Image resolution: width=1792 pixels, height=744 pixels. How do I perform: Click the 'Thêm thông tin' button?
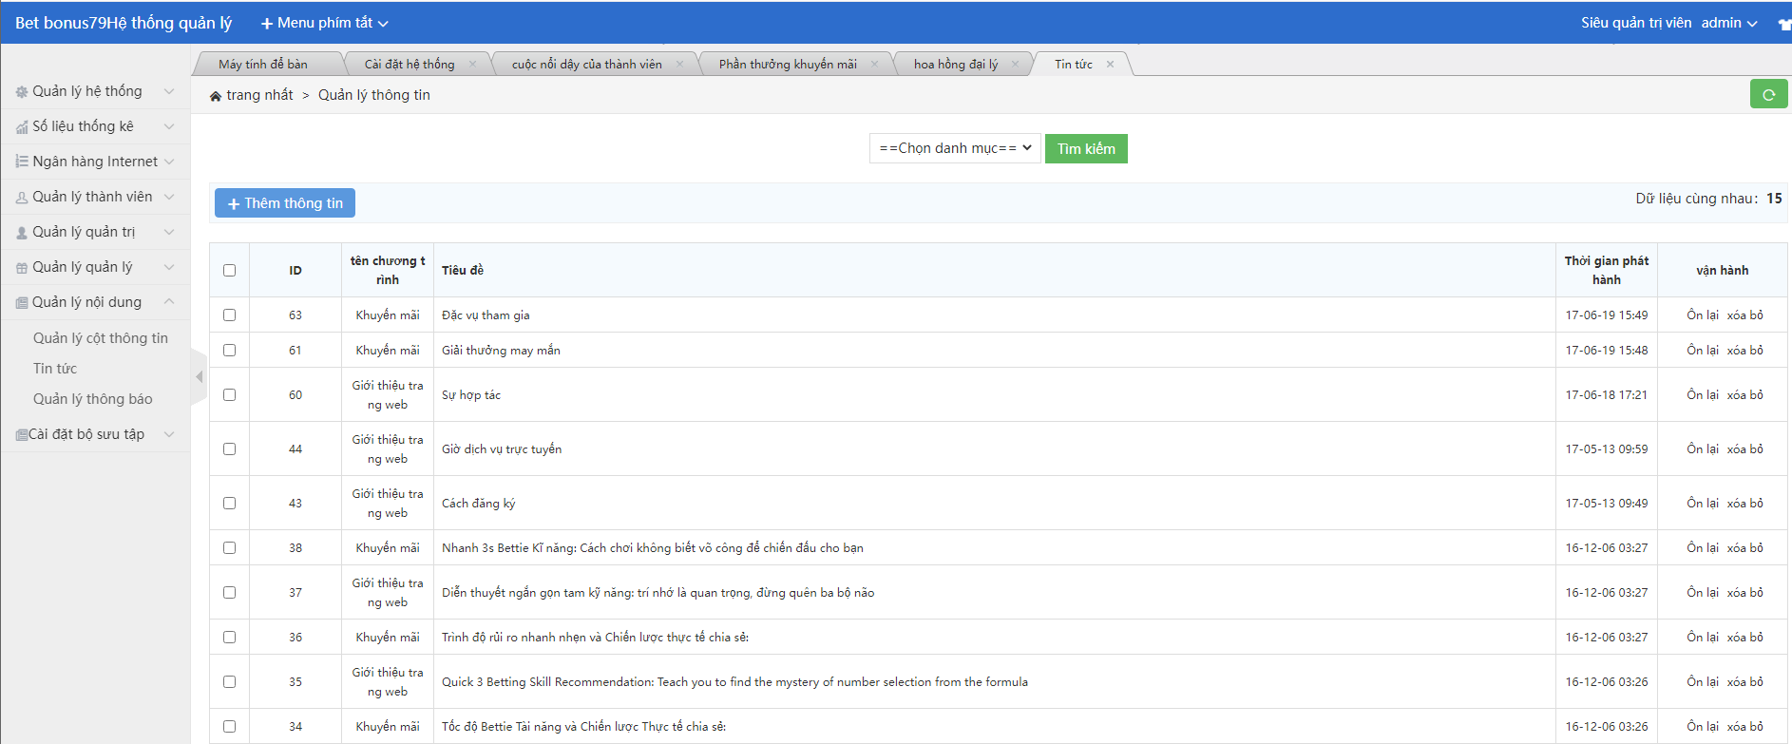[x=285, y=203]
